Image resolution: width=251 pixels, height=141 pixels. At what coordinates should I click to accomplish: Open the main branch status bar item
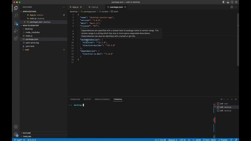[x=18, y=140]
